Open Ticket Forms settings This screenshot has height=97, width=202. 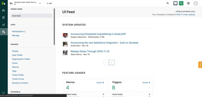coord(18,79)
